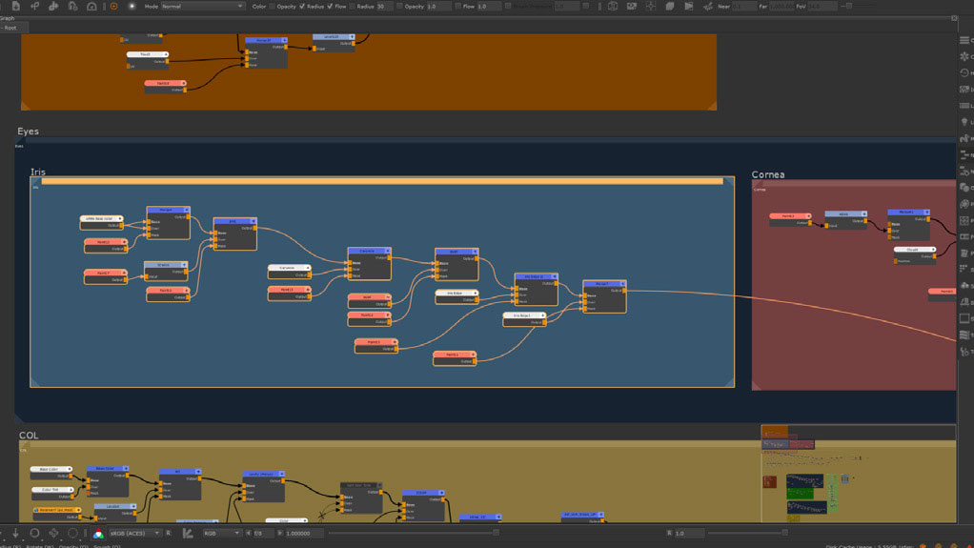
Task: Click the FoV slider handle in top toolbar
Action: pyautogui.click(x=849, y=7)
